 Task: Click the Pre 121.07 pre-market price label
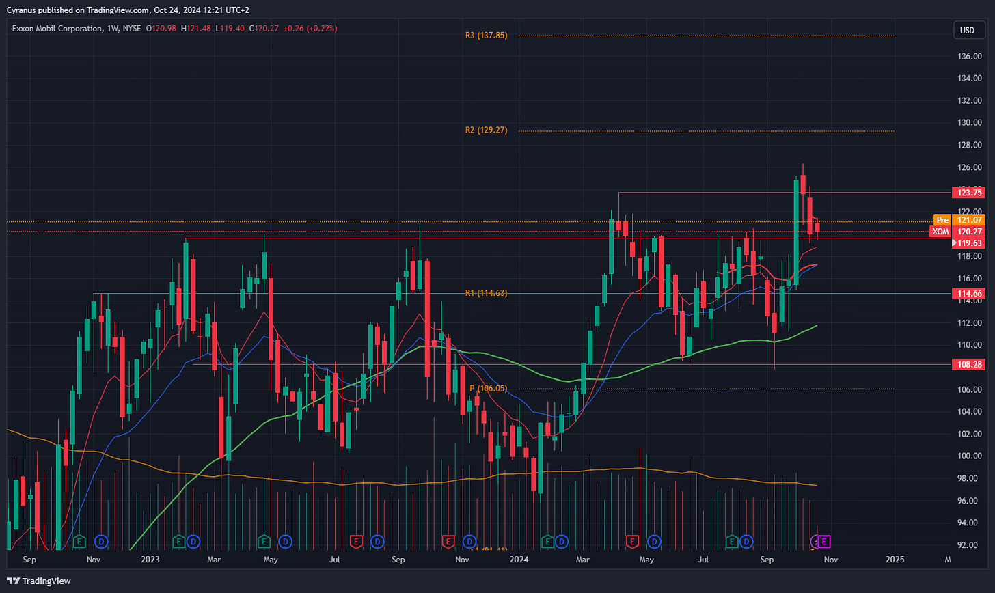tap(961, 220)
